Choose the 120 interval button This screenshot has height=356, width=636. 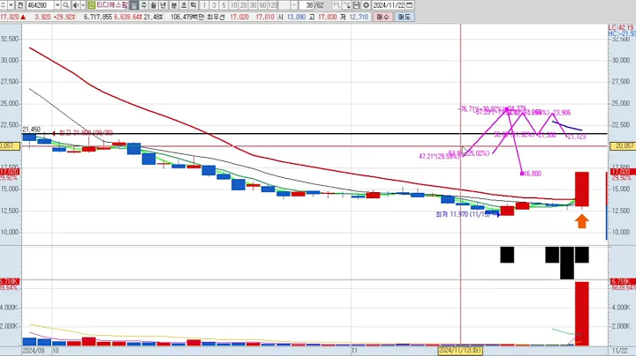coord(273,5)
